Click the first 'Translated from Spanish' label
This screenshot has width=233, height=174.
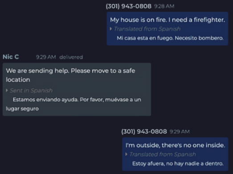pyautogui.click(x=147, y=29)
